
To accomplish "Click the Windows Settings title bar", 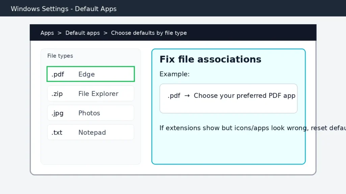I will tap(64, 8).
